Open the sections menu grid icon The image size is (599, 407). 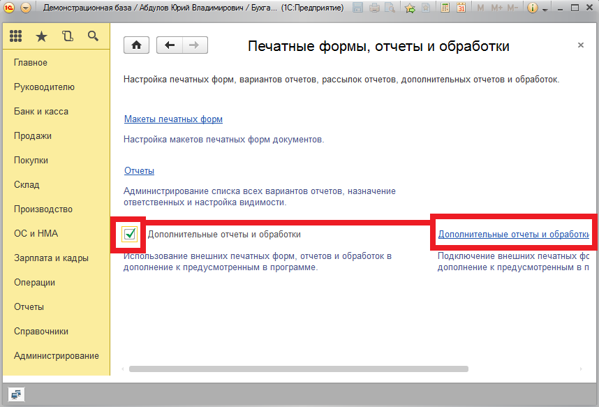(x=16, y=36)
